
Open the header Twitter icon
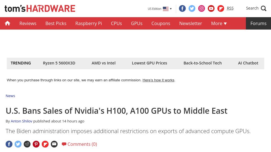pyautogui.click(x=192, y=8)
